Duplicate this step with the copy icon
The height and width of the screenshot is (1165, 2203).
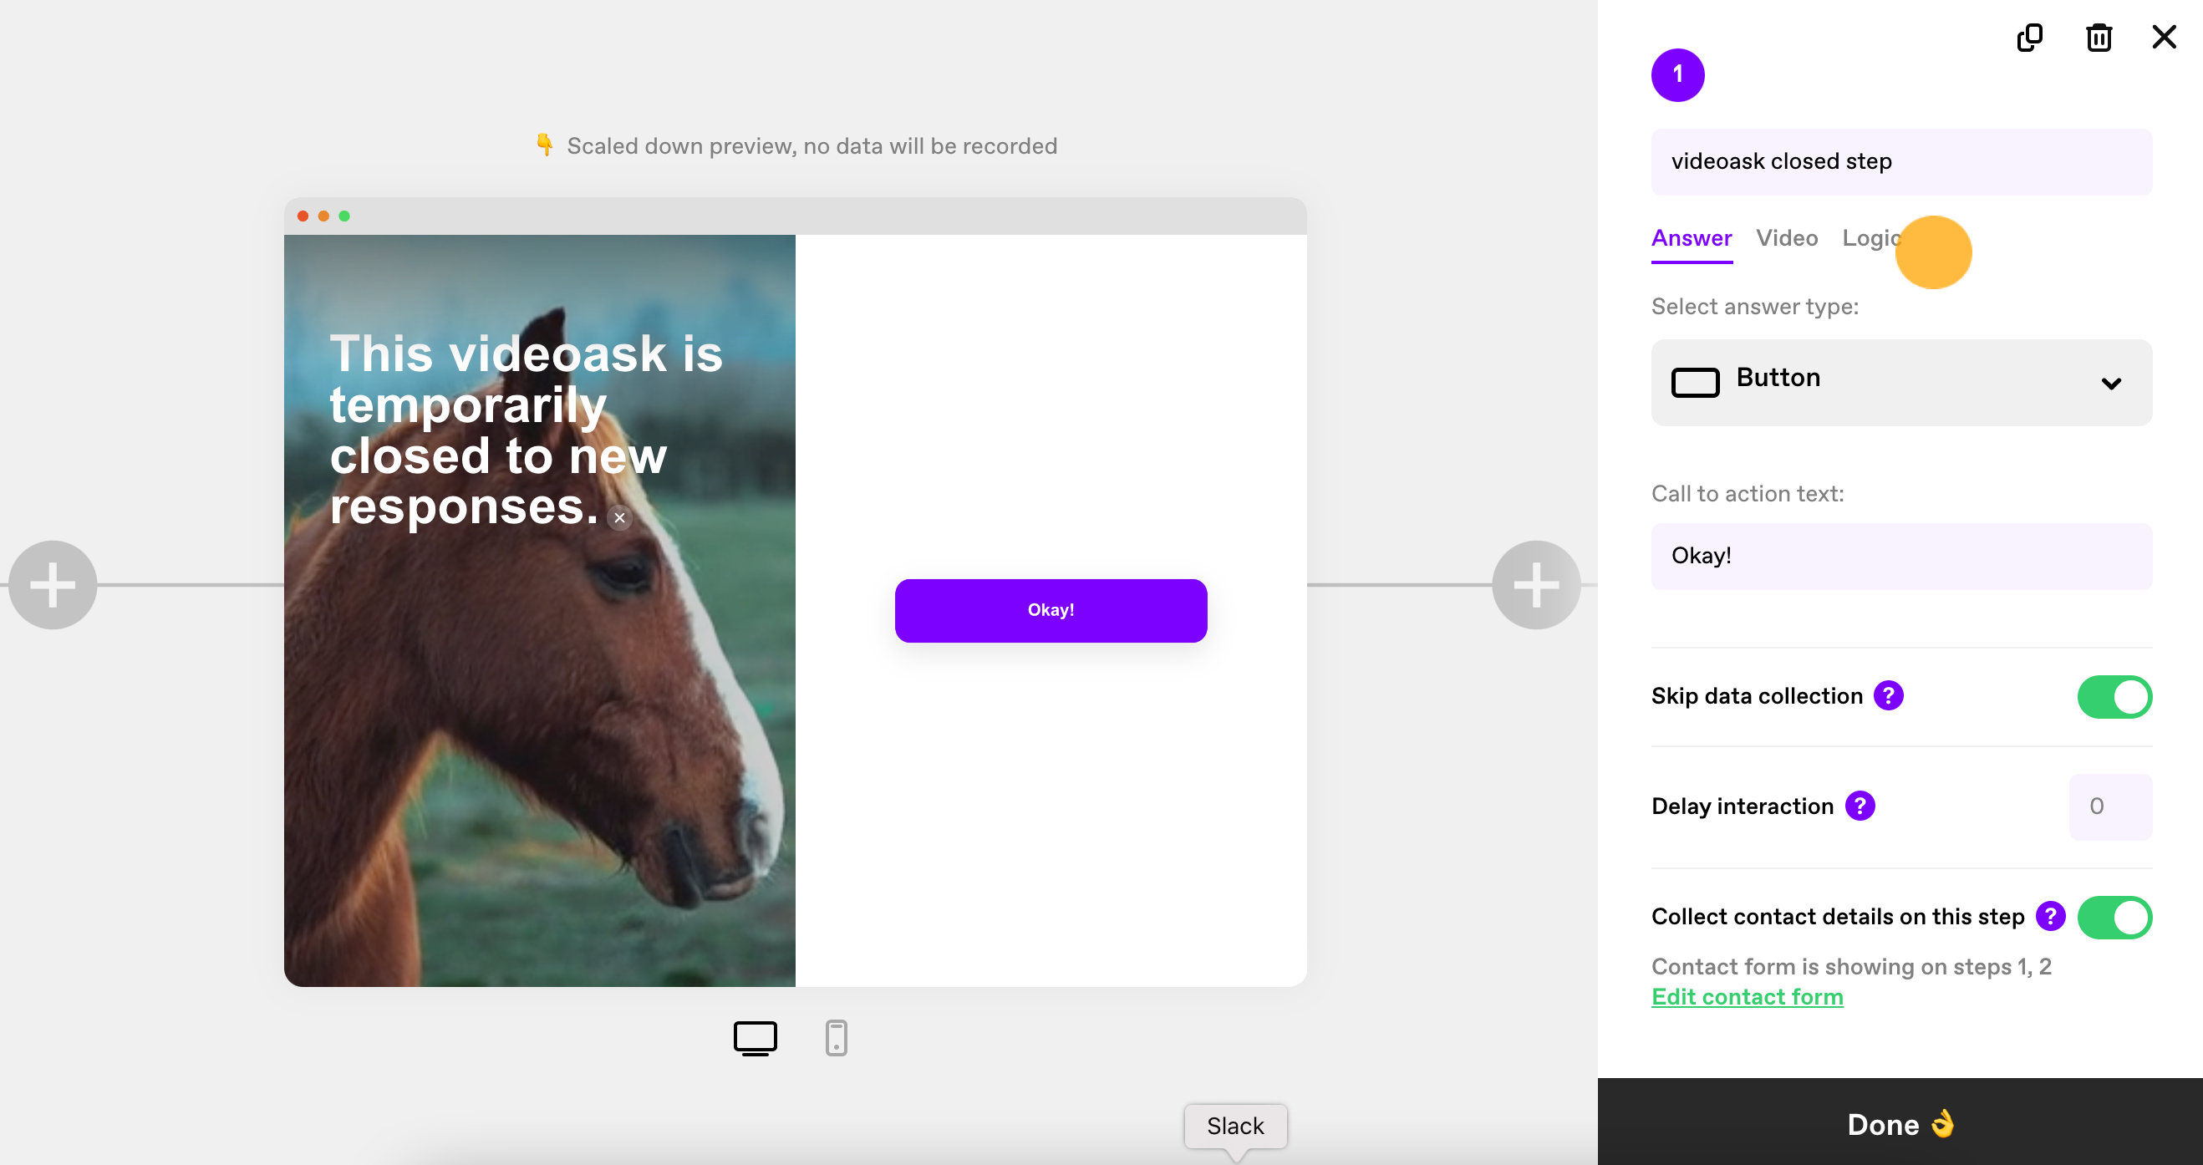2029,38
